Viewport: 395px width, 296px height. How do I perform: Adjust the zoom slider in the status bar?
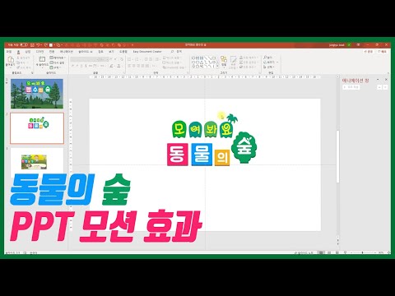(362, 252)
